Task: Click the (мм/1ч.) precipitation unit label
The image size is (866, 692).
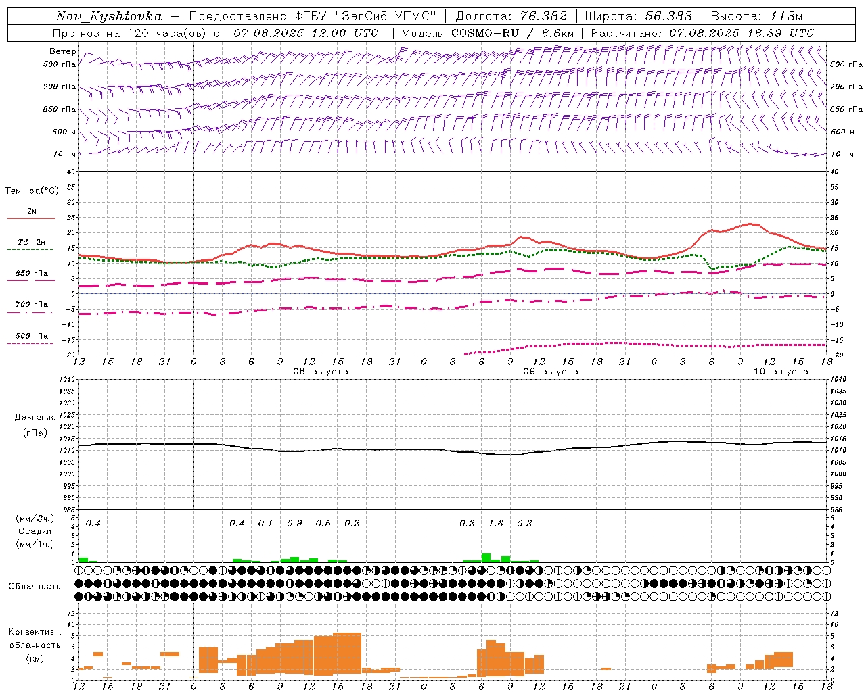Action: click(35, 544)
